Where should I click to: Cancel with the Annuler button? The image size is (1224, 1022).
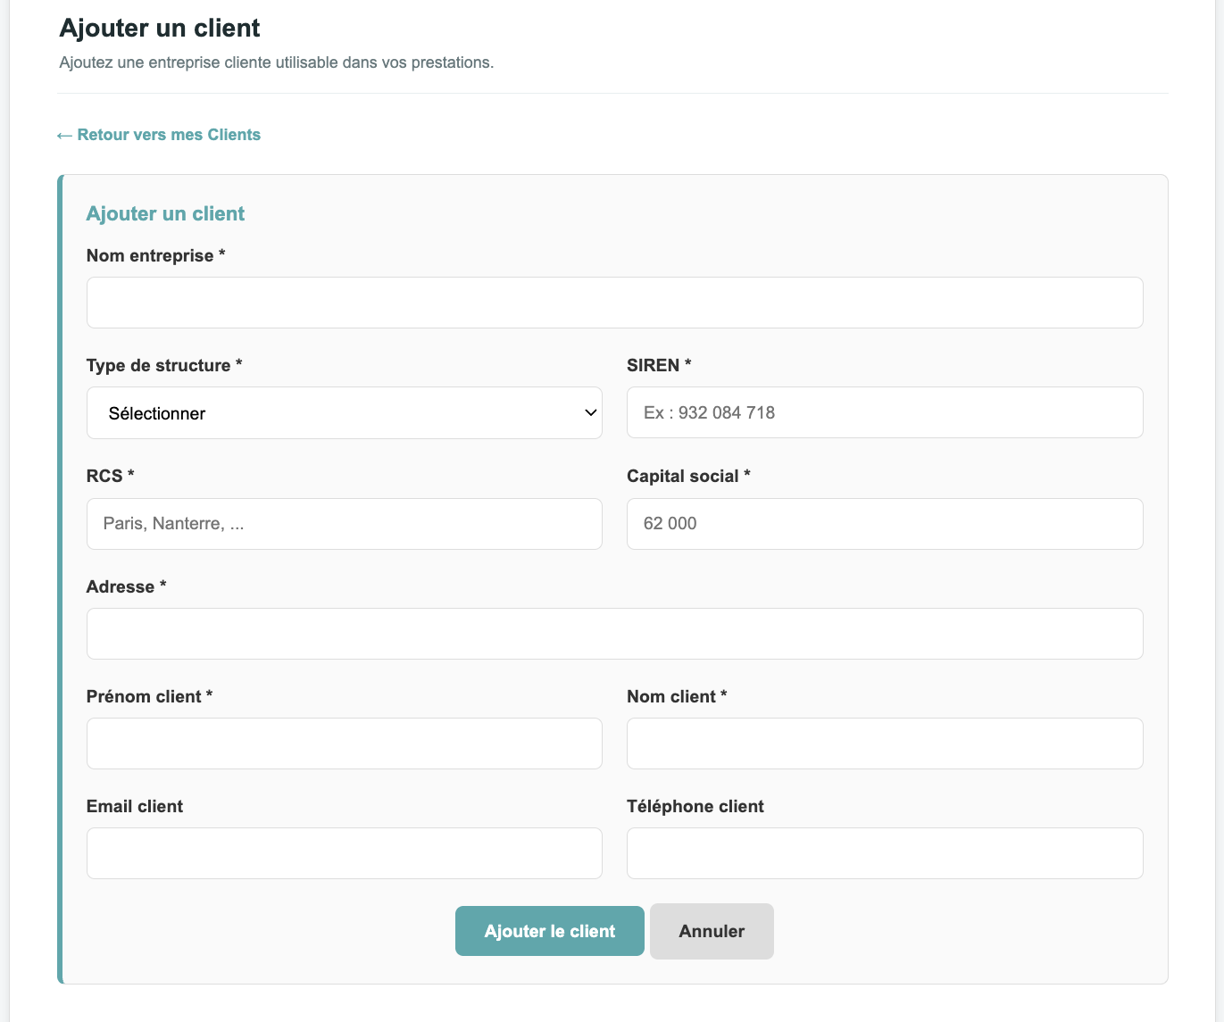coord(712,931)
